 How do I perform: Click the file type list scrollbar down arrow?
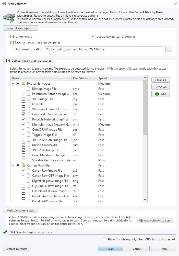145,200
